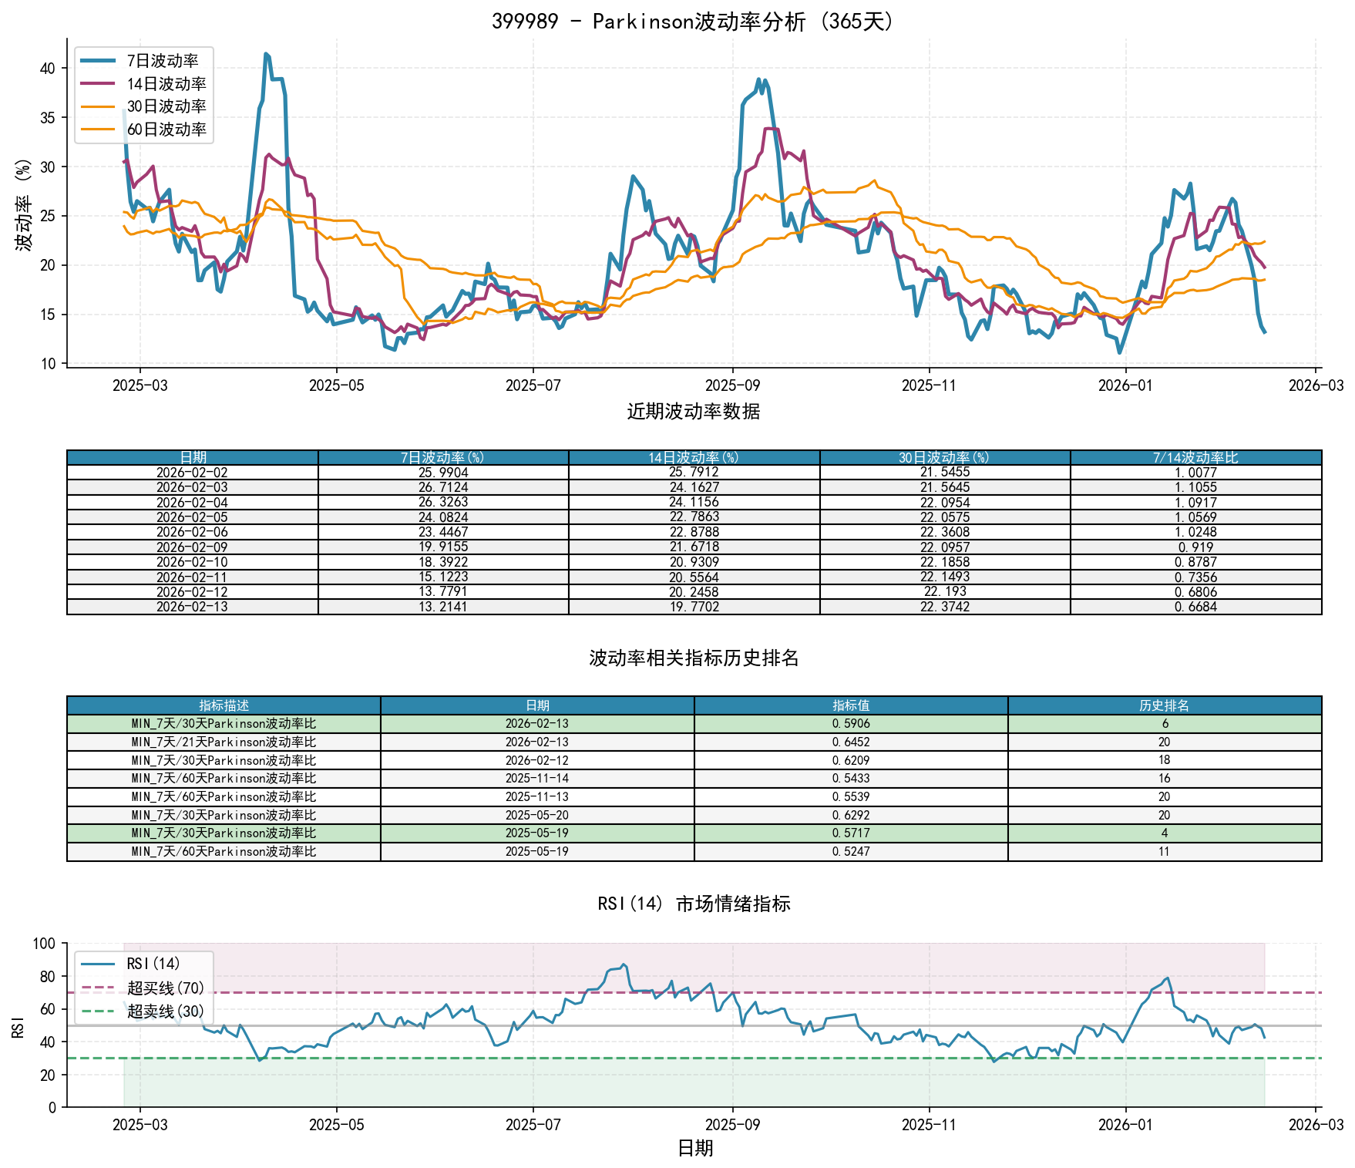
Task: Select the 7日波动率(%) column header
Action: coord(442,458)
